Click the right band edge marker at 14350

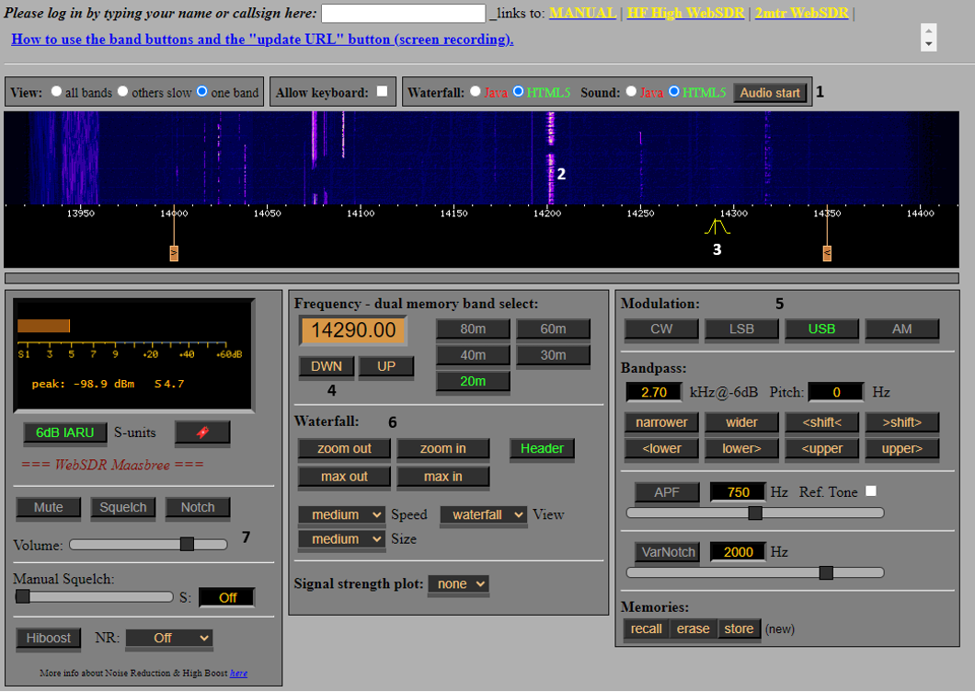click(x=827, y=253)
